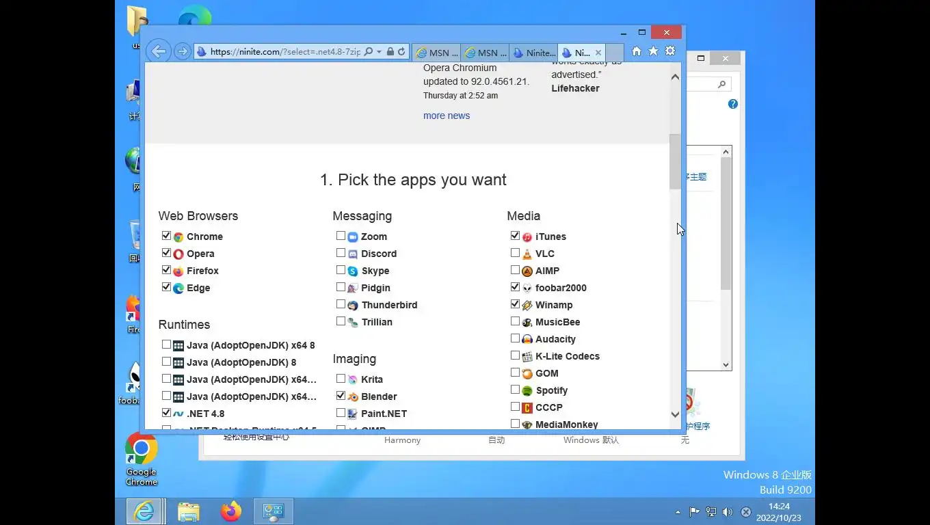The height and width of the screenshot is (525, 930).
Task: Go forward in browser history
Action: pos(182,51)
